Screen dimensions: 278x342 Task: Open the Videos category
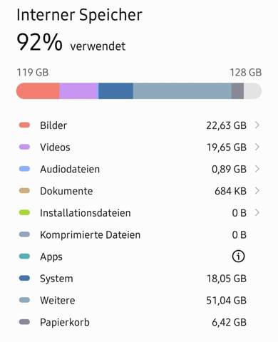(x=139, y=147)
